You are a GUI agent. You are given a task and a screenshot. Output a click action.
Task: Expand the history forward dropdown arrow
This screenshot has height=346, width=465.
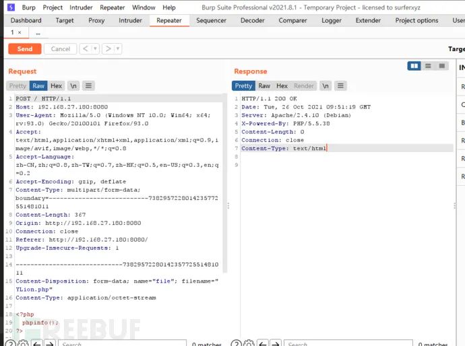click(x=117, y=48)
